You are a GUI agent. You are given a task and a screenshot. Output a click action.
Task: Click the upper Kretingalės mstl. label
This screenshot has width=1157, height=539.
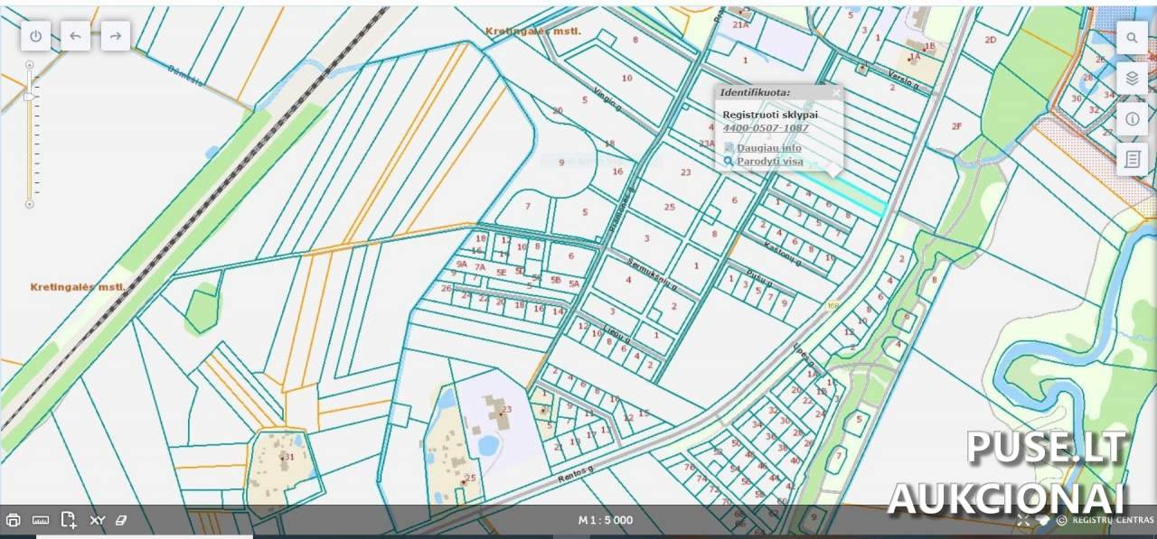click(532, 31)
